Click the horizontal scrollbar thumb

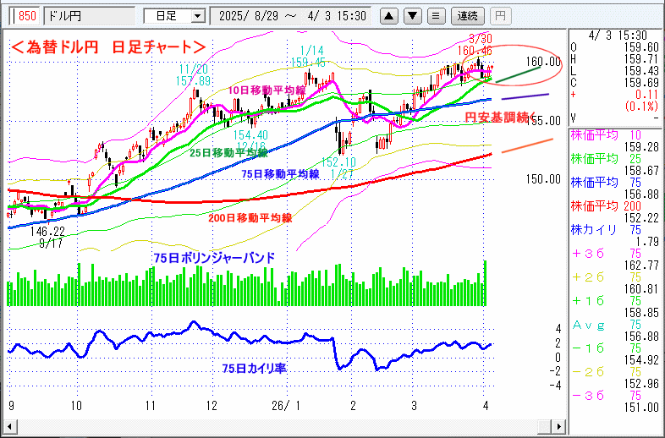[x=546, y=425]
